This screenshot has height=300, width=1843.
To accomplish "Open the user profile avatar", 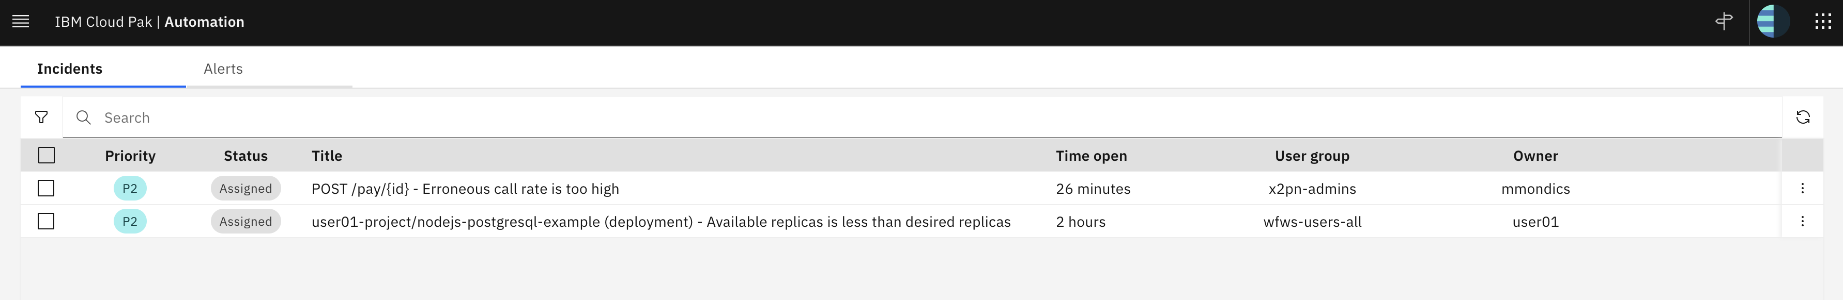I will 1773,22.
